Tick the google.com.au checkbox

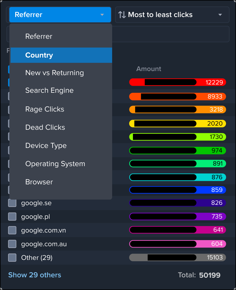pos(12,244)
